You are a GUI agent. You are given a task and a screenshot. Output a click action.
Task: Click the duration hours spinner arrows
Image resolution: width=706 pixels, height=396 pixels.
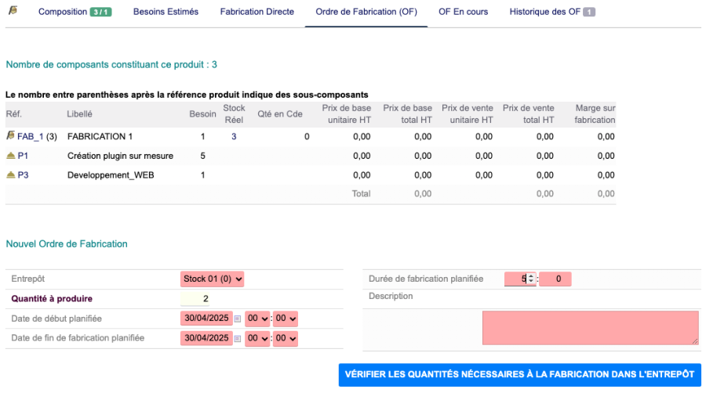(531, 279)
